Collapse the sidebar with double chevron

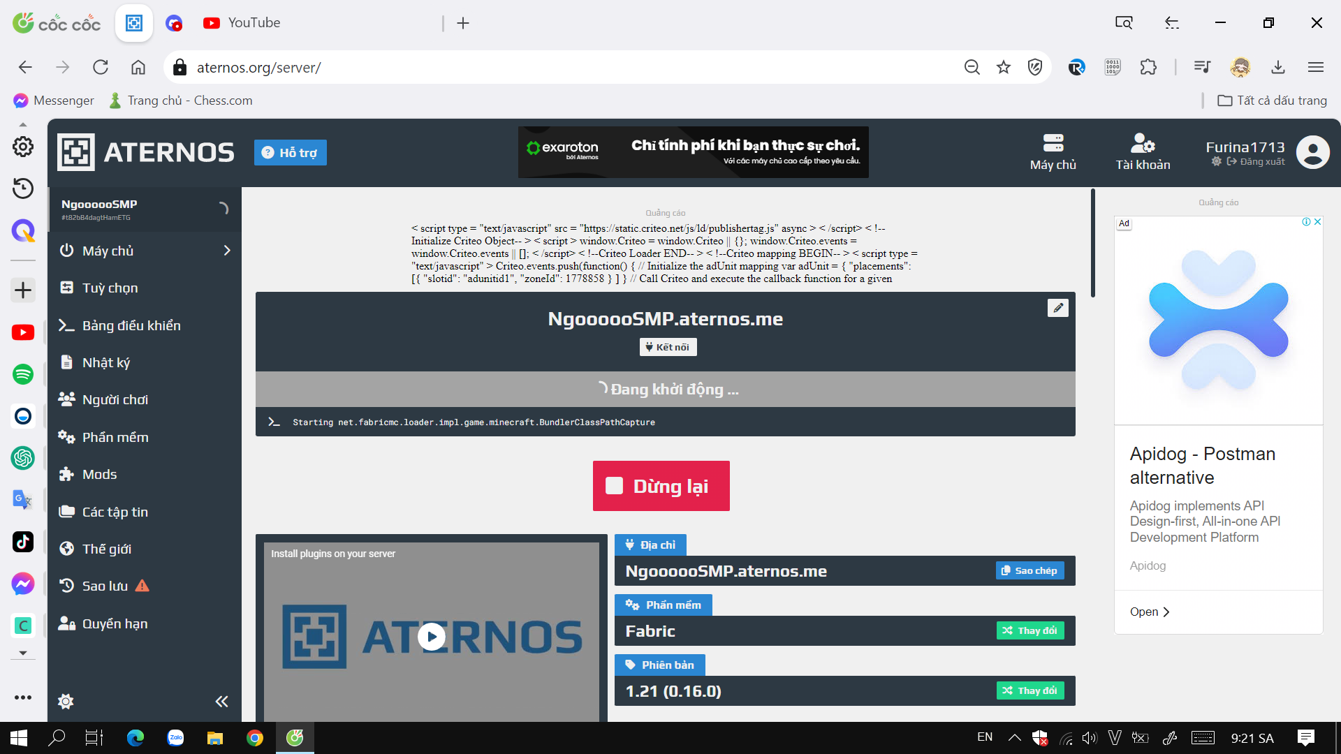(x=221, y=702)
